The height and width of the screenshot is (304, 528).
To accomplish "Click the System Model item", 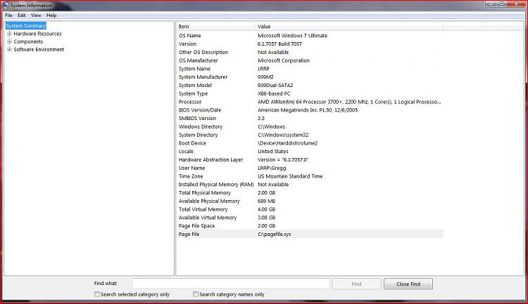I will (195, 86).
